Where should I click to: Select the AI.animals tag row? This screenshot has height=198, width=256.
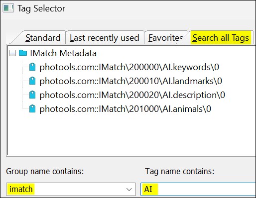125,109
